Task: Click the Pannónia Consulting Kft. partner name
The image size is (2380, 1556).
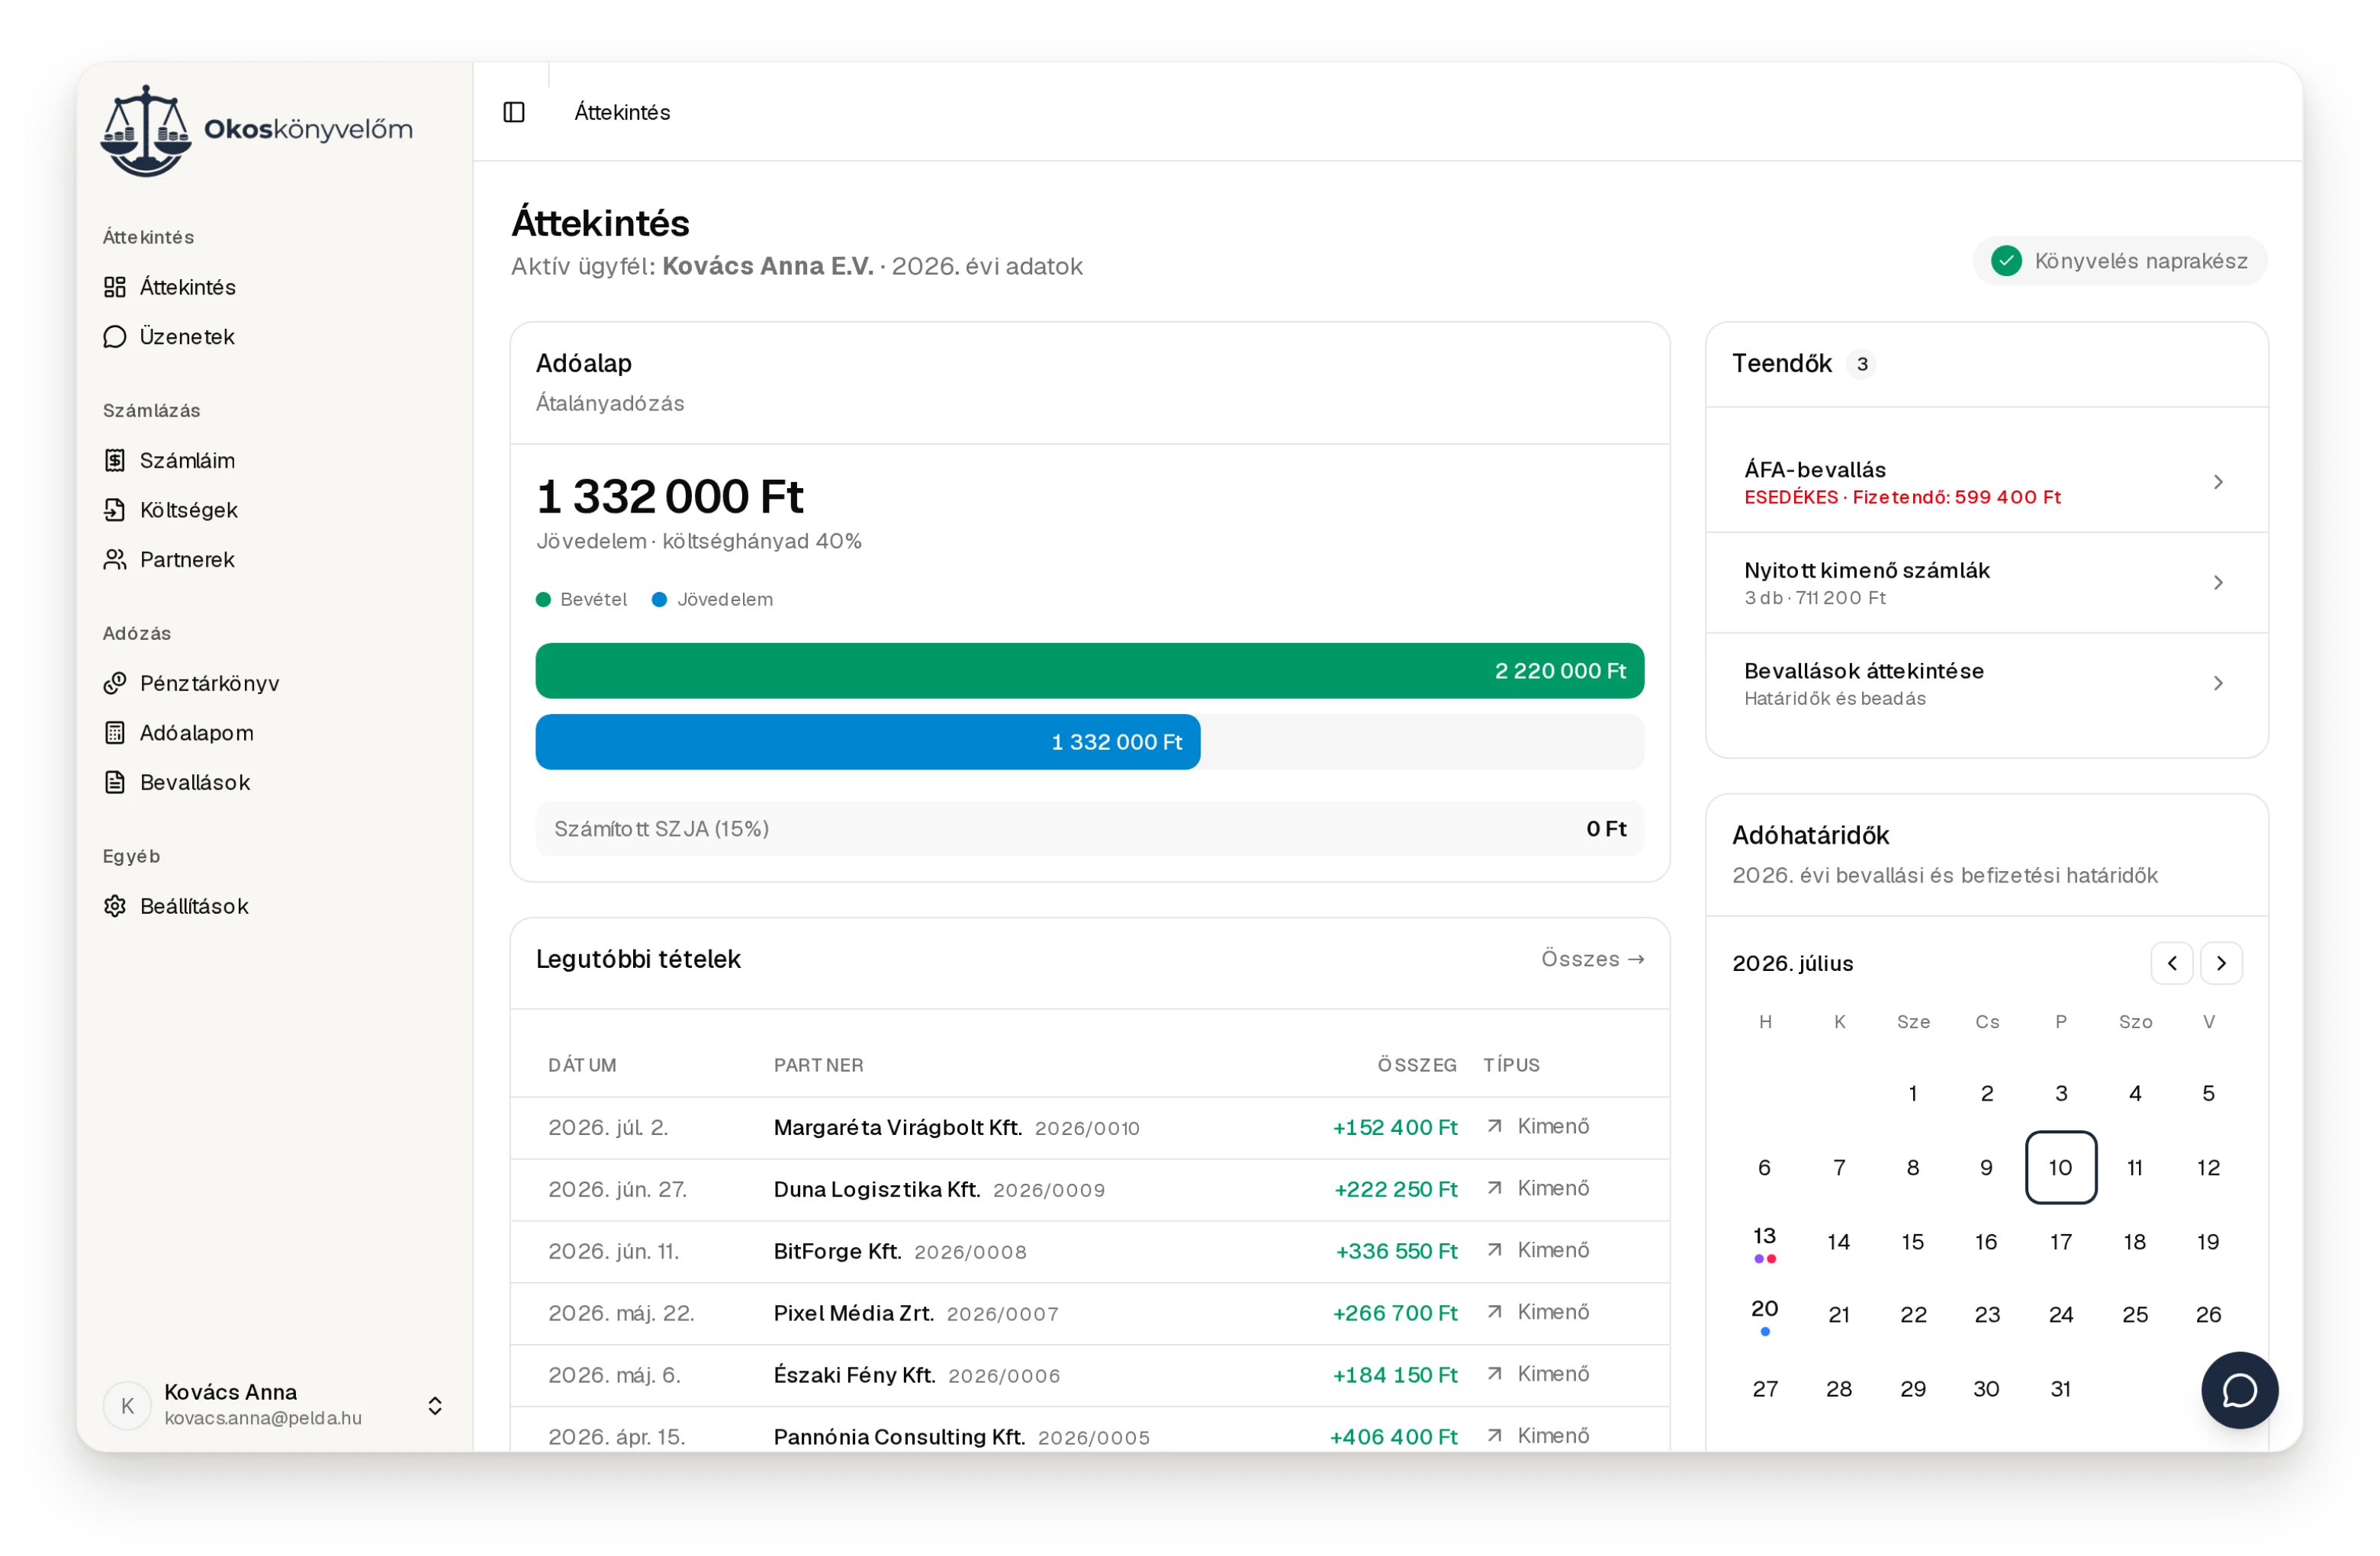Action: click(x=899, y=1436)
